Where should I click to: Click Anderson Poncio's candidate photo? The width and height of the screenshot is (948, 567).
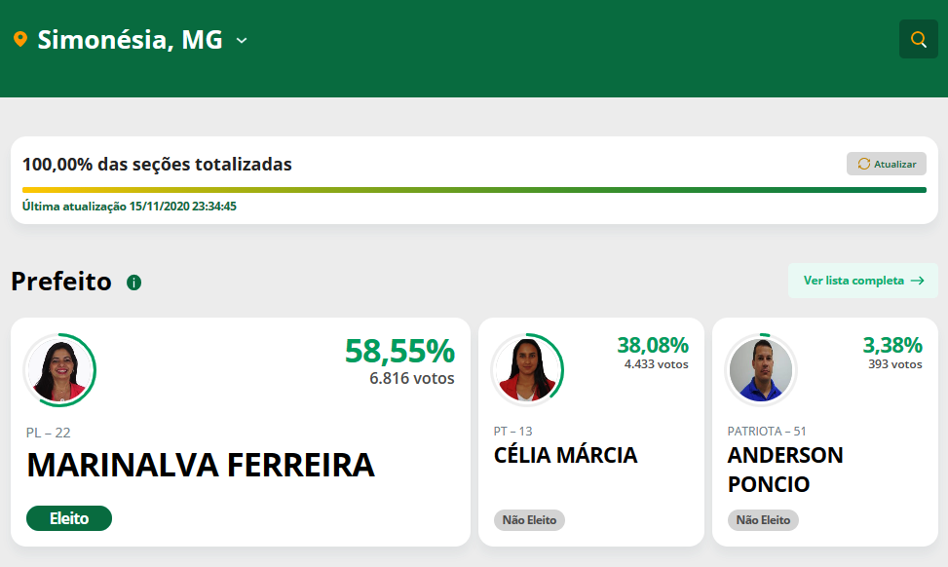761,370
